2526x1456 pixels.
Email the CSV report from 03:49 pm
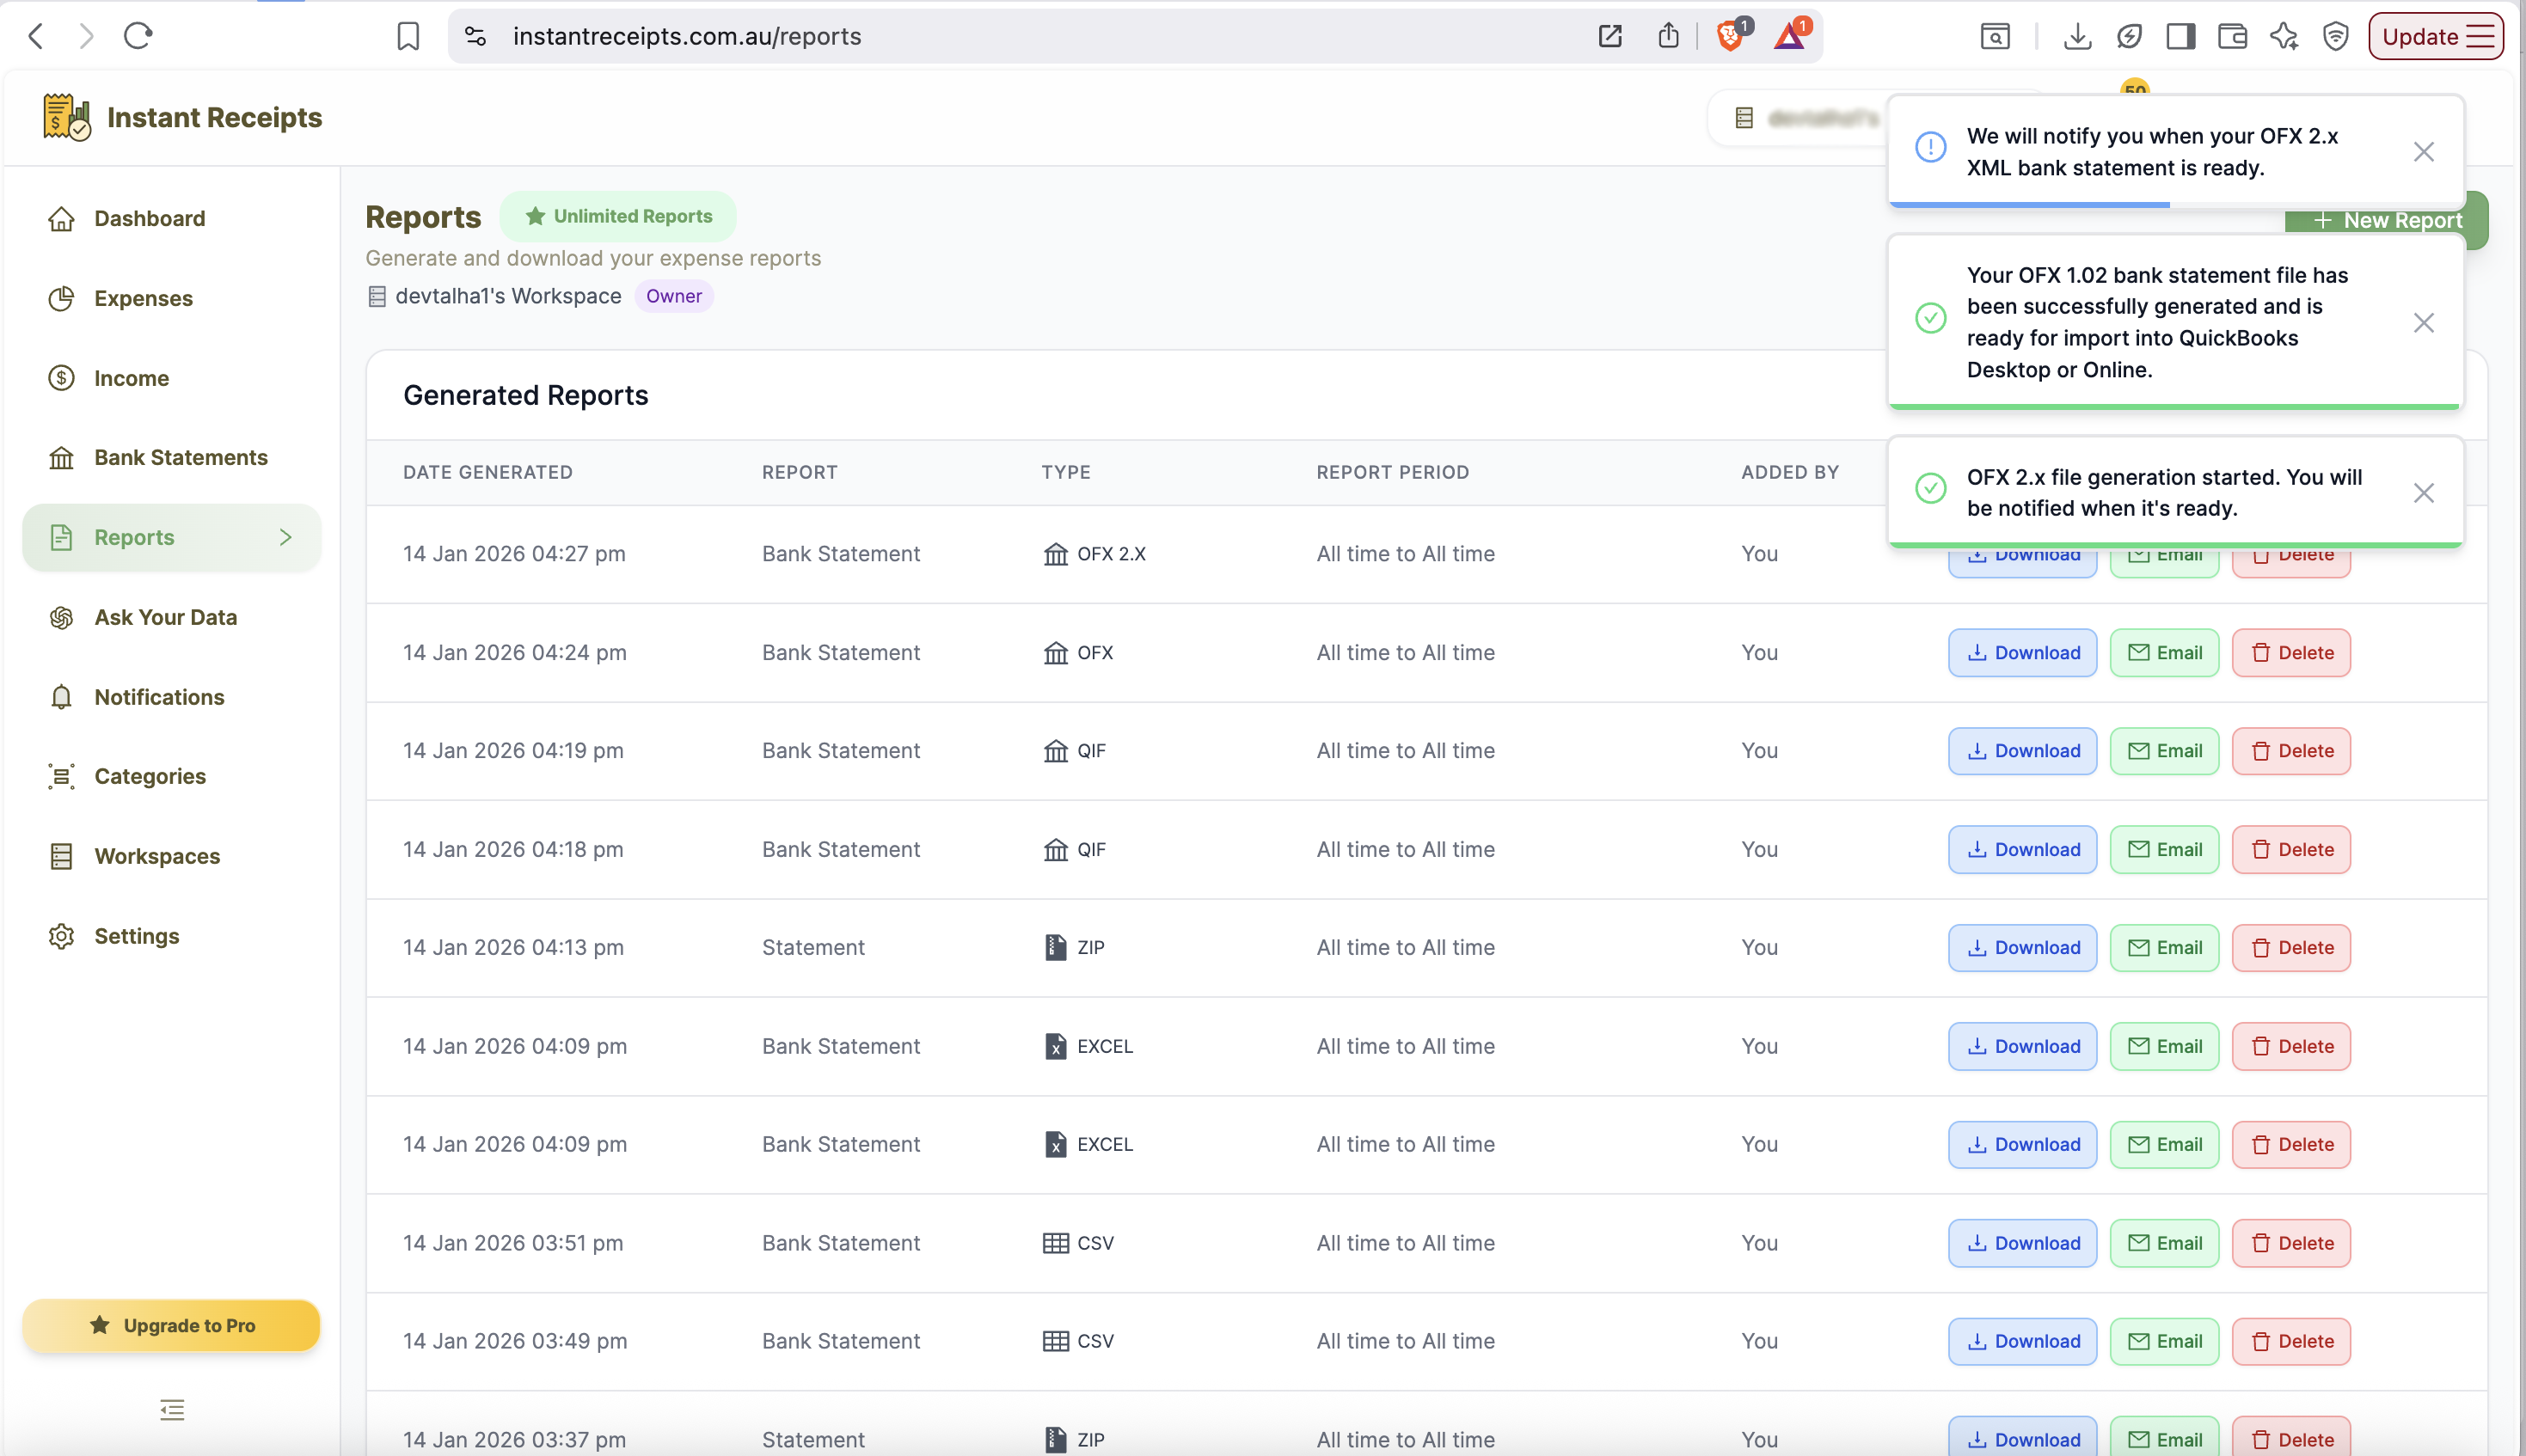point(2164,1342)
